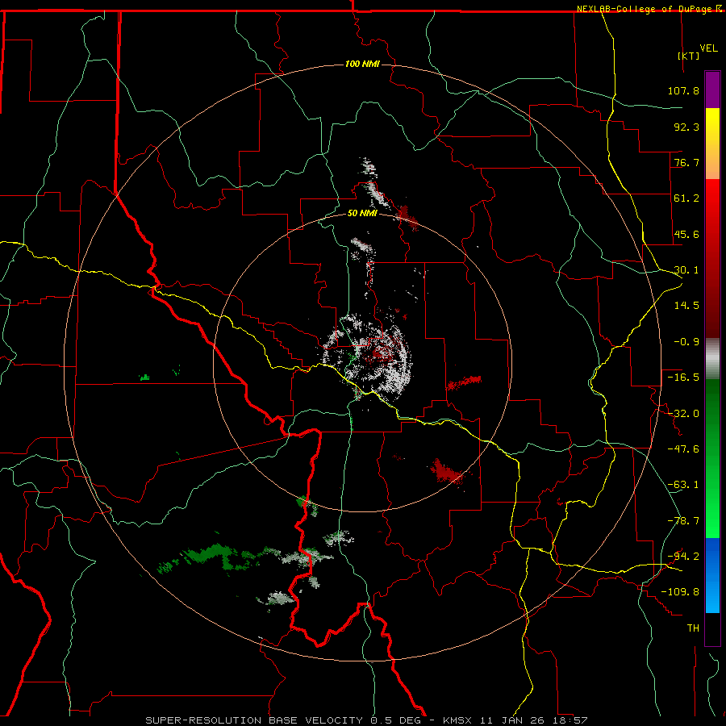Click the [KT] units label
This screenshot has width=726, height=726.
[689, 56]
